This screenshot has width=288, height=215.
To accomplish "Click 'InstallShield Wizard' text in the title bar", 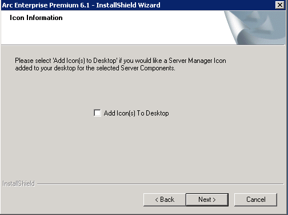I will click(128, 5).
